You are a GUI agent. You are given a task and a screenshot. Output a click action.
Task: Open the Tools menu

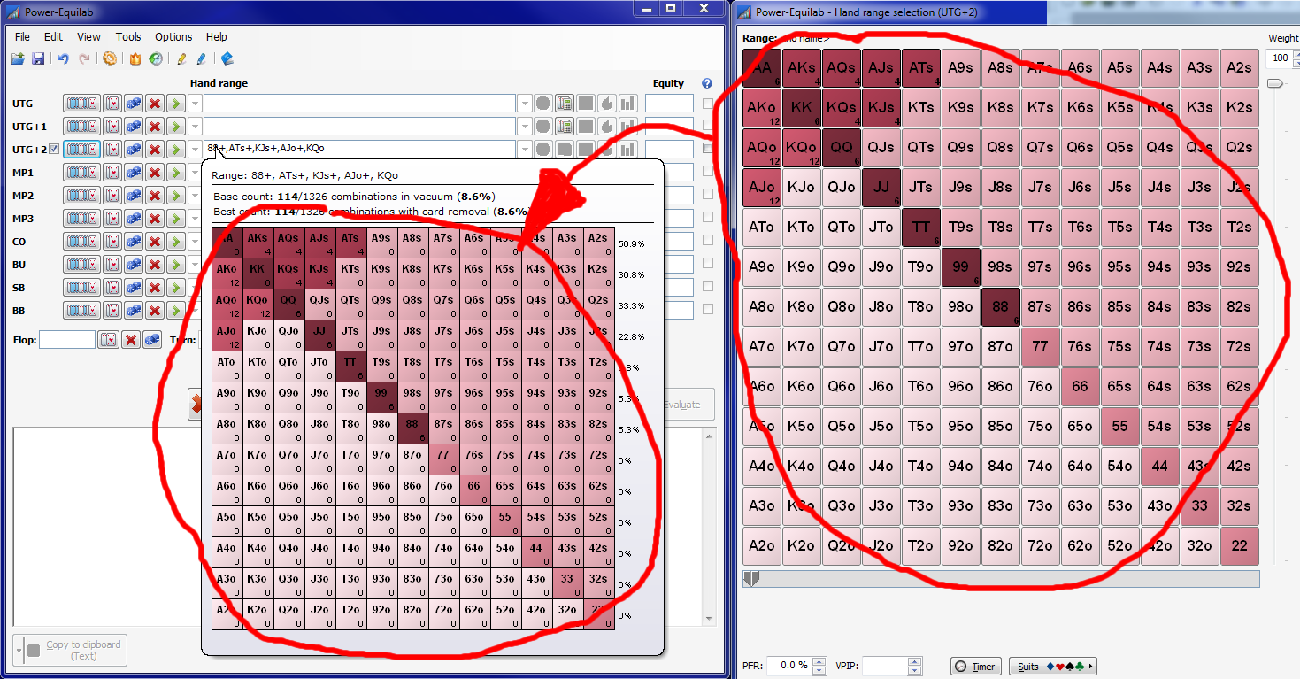(127, 37)
